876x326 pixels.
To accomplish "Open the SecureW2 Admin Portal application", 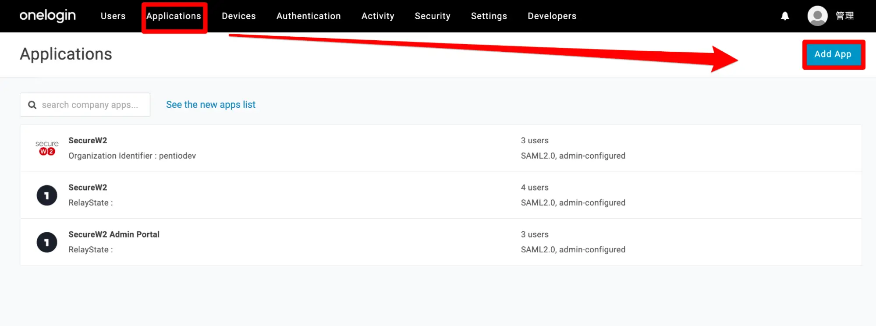I will pos(114,234).
